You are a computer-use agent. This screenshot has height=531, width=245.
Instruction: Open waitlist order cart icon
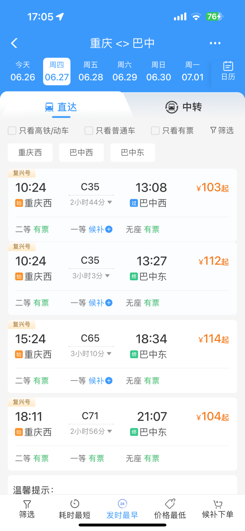(218, 504)
